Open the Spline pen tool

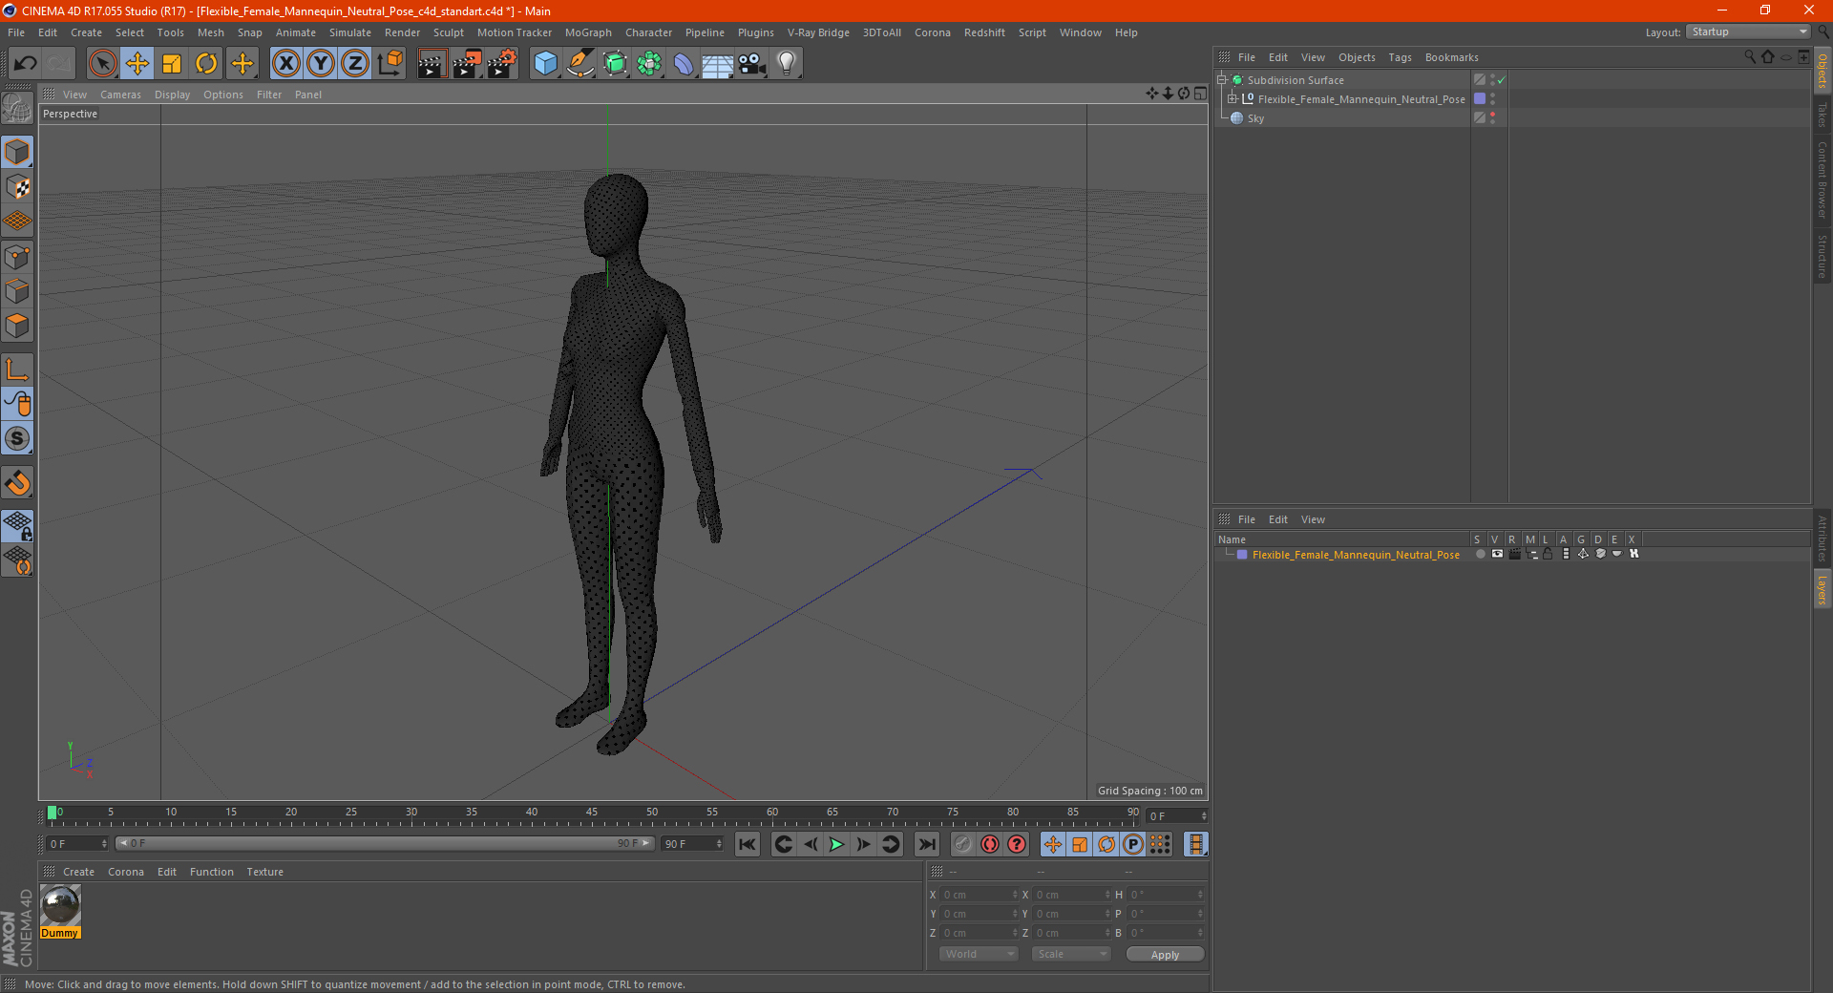(x=580, y=64)
